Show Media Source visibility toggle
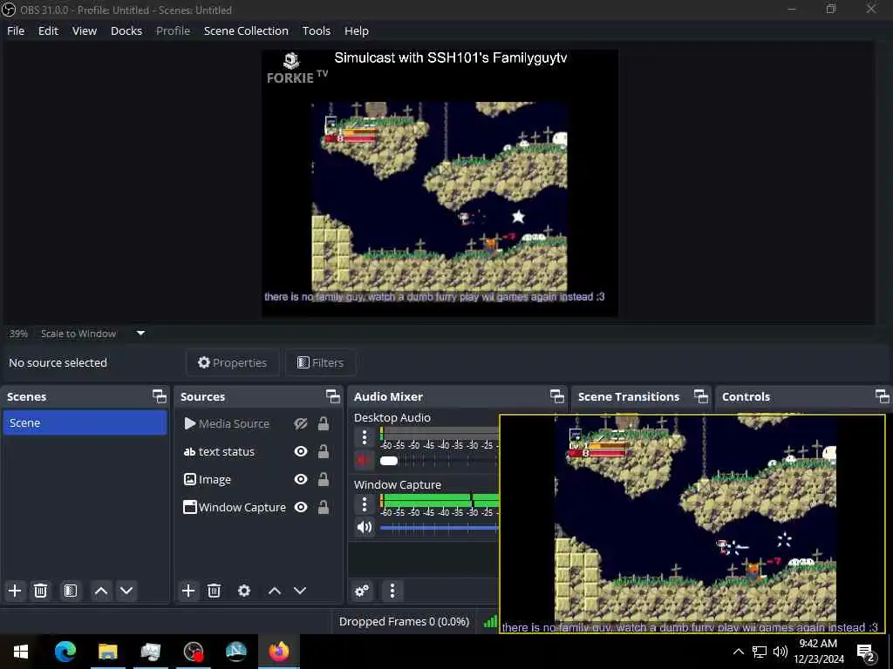Viewport: 893px width, 669px height. 301,424
